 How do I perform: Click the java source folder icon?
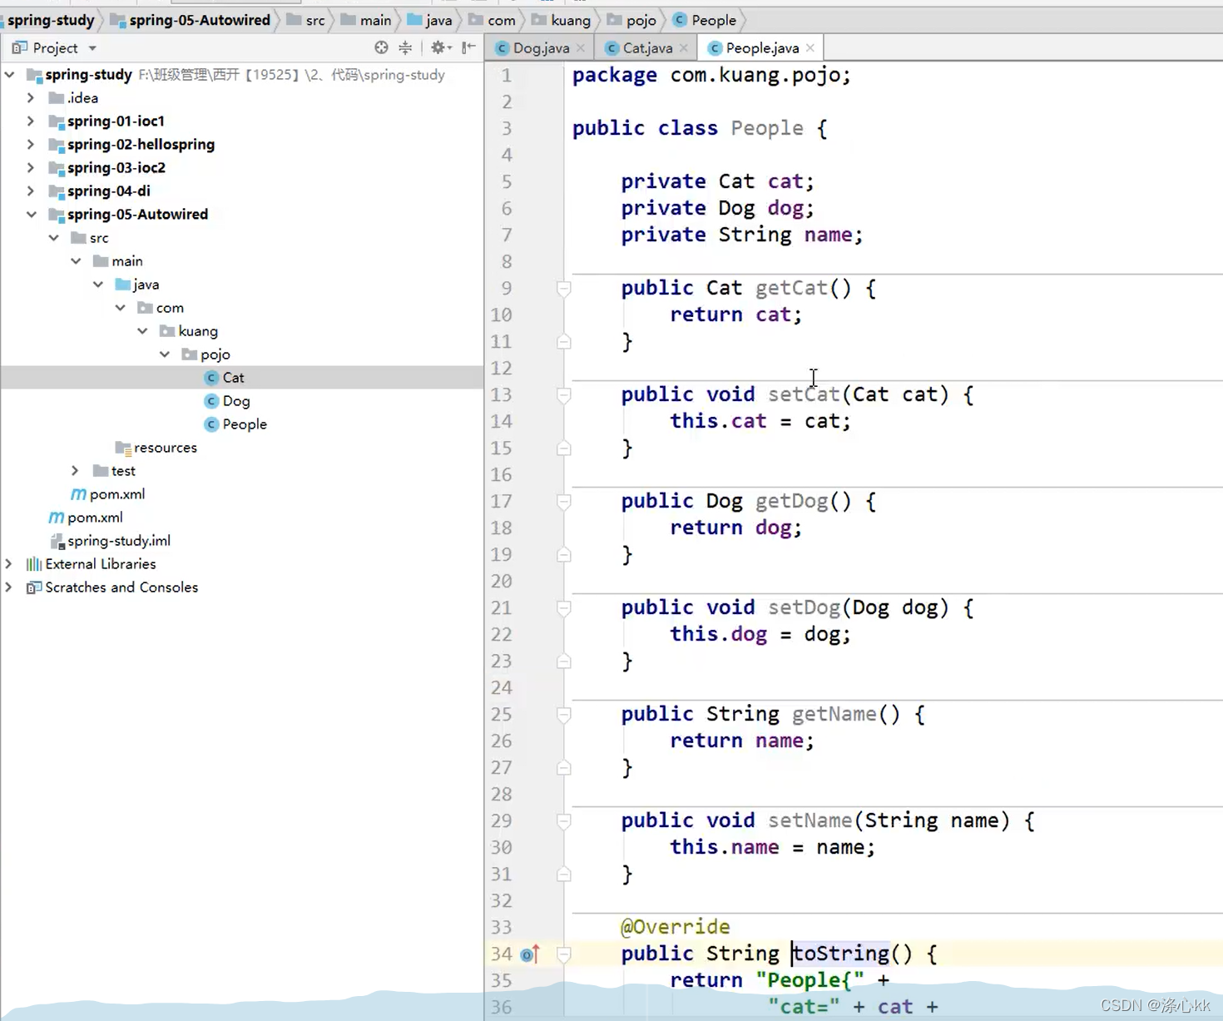point(122,285)
